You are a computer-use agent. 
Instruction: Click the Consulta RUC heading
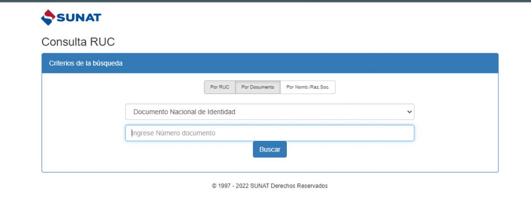point(78,42)
